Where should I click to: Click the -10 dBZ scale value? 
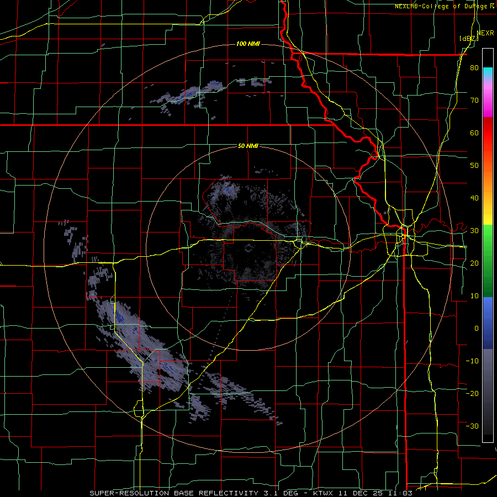coord(472,361)
